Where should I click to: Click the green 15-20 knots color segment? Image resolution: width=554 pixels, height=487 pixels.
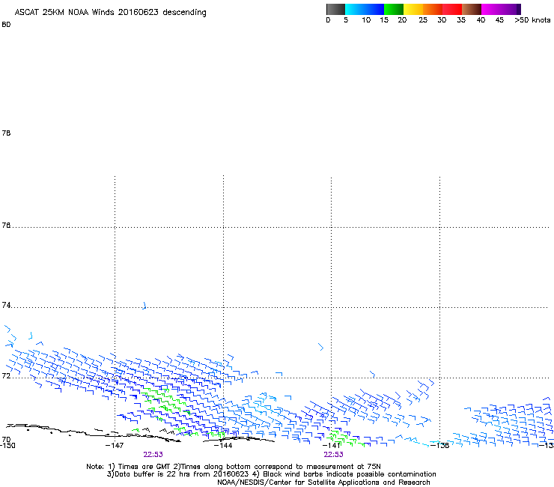(394, 9)
